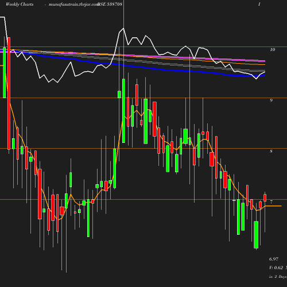Select the "BSE 538708" symbol label

coord(110,5)
